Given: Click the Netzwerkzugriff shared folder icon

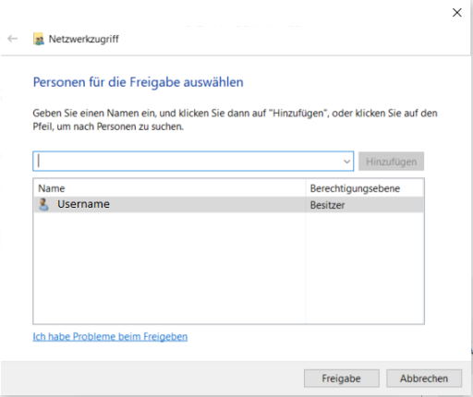Looking at the screenshot, I should (x=39, y=39).
